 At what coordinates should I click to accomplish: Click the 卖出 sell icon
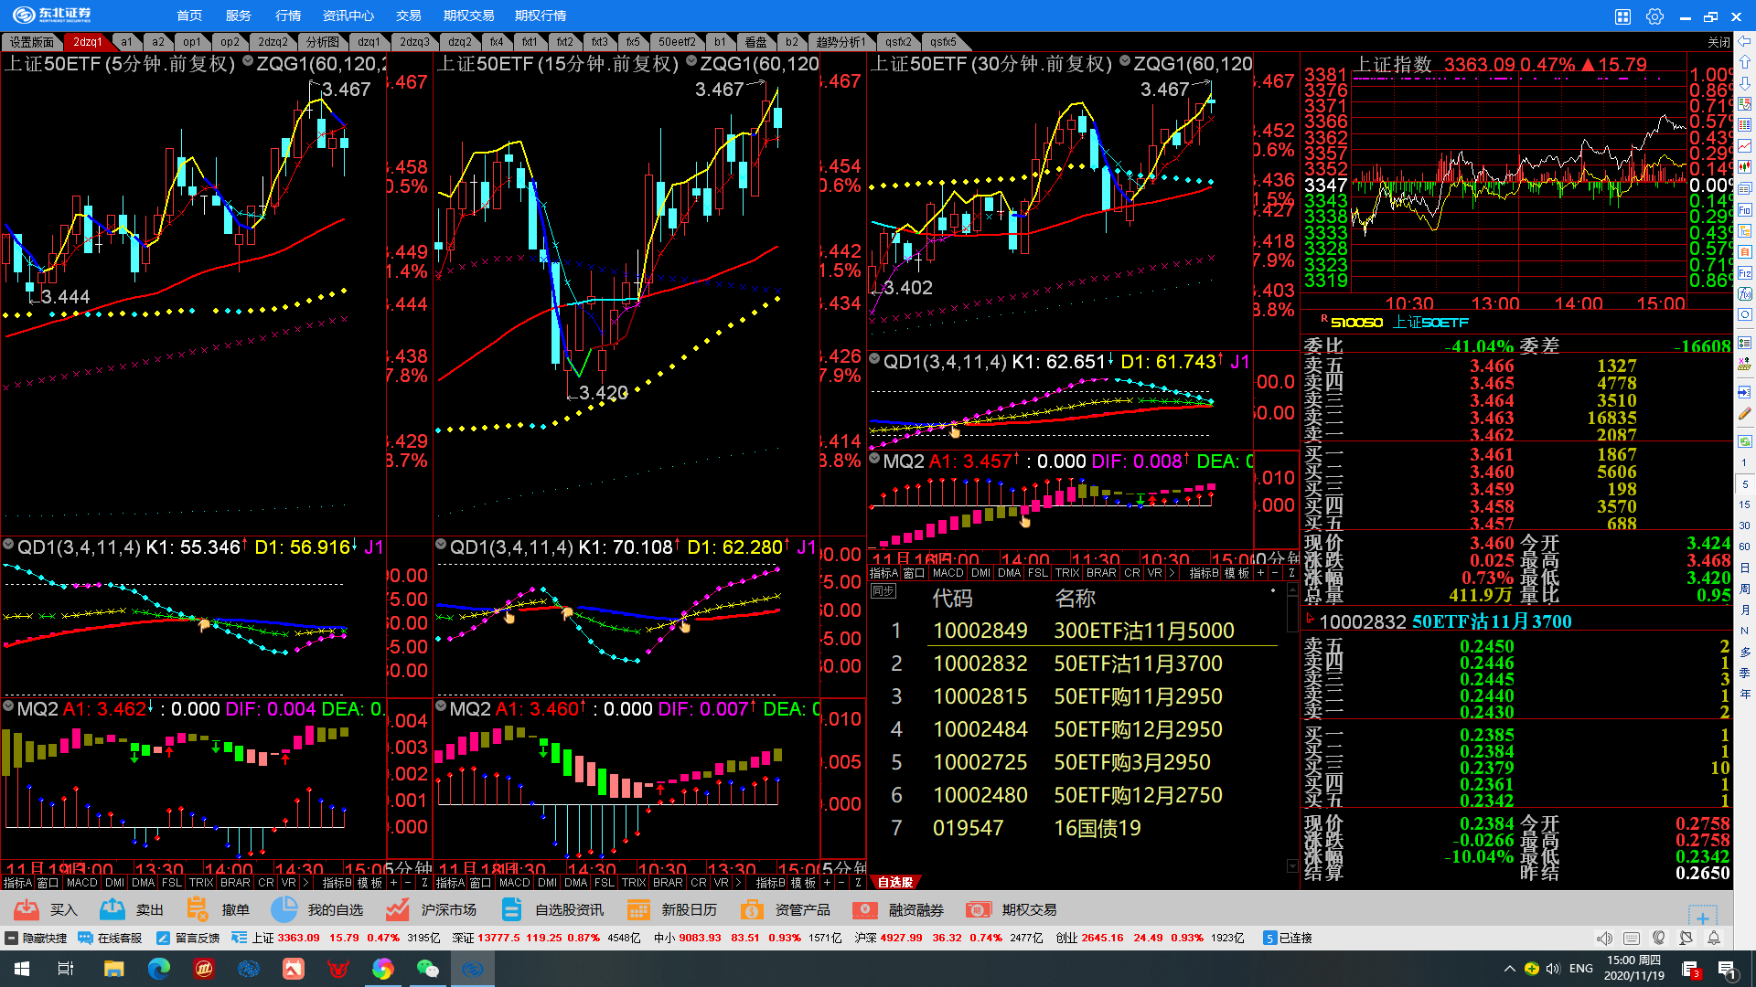click(x=112, y=909)
